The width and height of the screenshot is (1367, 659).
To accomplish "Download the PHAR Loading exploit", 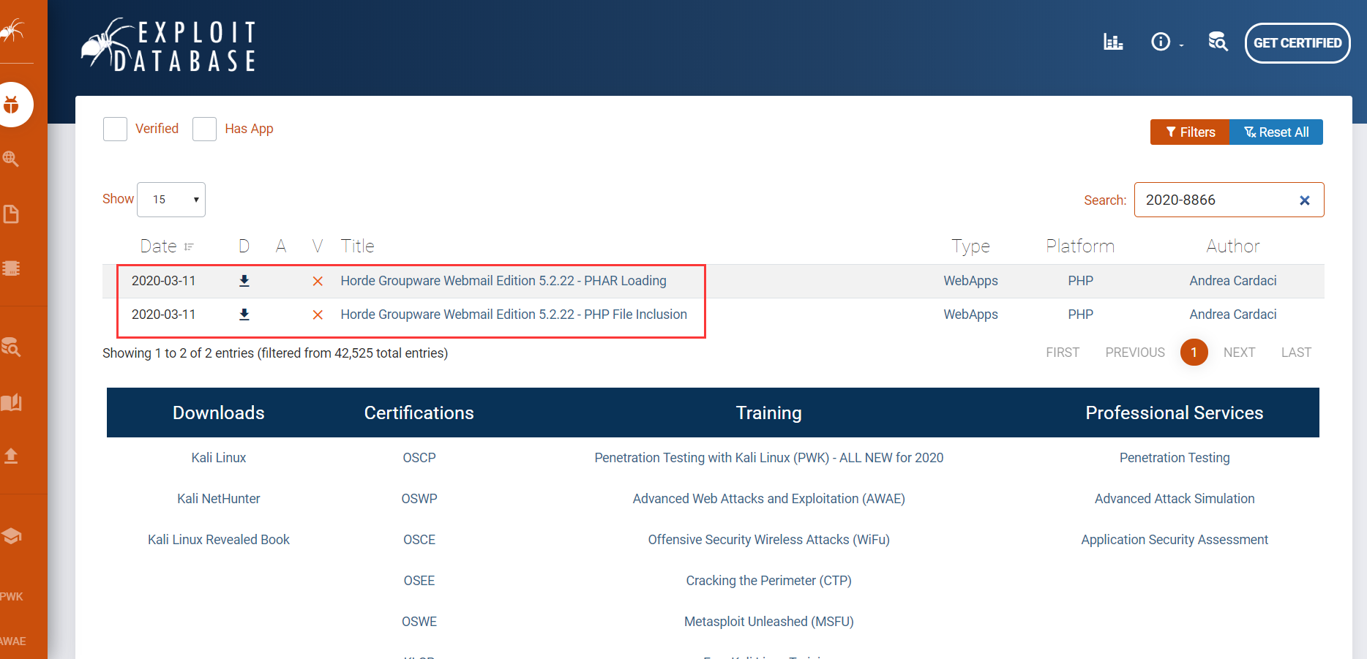I will click(244, 281).
